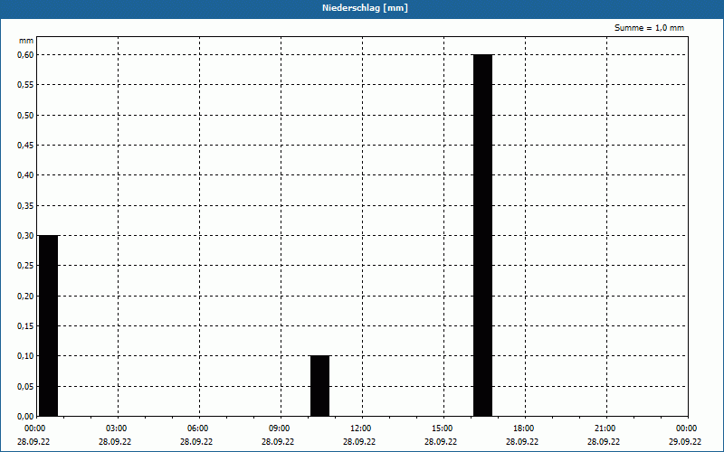Screen dimensions: 724x452
Task: Click the 06:00 time axis label
Action: 197,428
